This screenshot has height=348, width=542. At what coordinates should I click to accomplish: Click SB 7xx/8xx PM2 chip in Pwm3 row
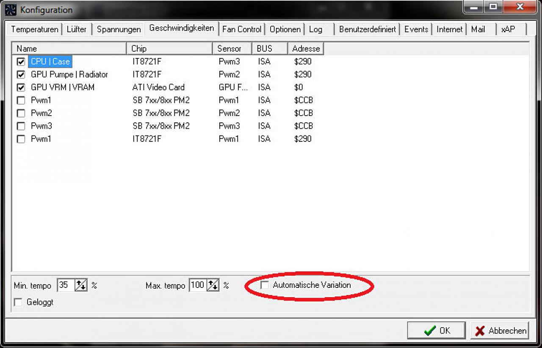(161, 126)
